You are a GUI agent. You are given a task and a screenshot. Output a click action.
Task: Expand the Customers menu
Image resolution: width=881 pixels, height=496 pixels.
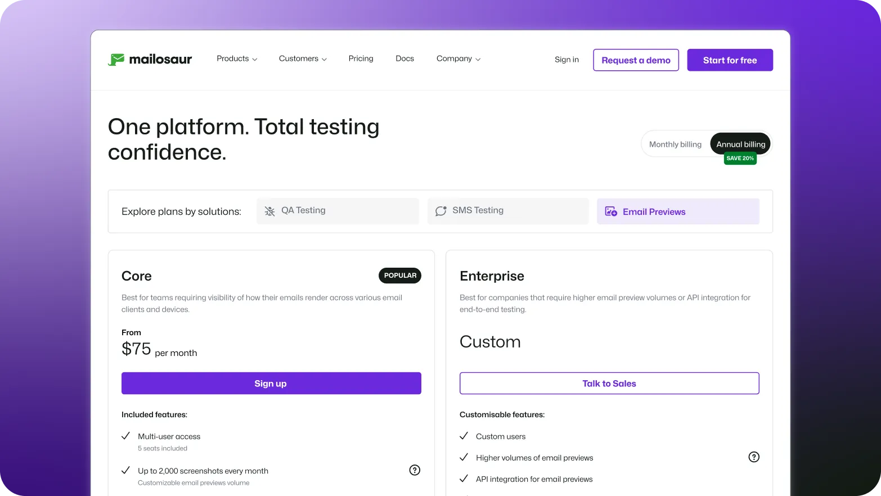click(303, 58)
